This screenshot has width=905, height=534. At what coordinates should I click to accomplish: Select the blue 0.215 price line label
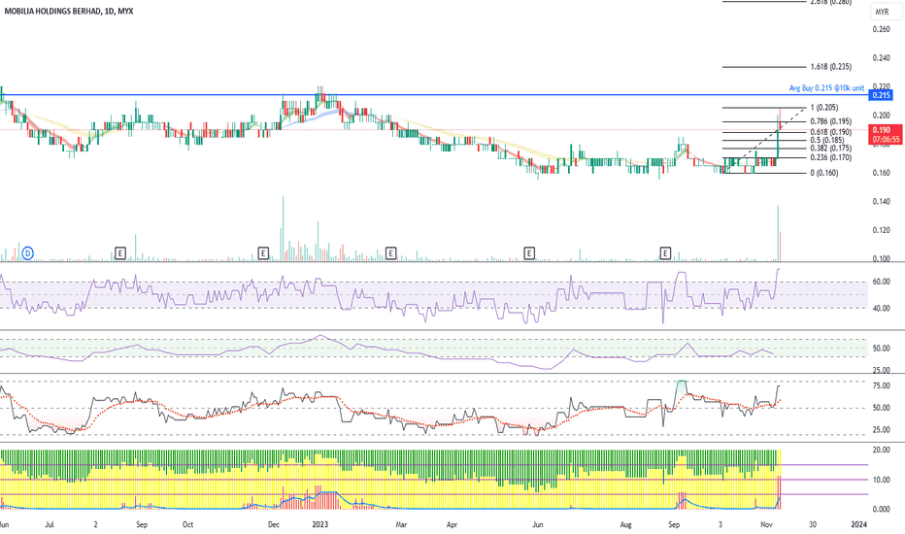pos(881,95)
